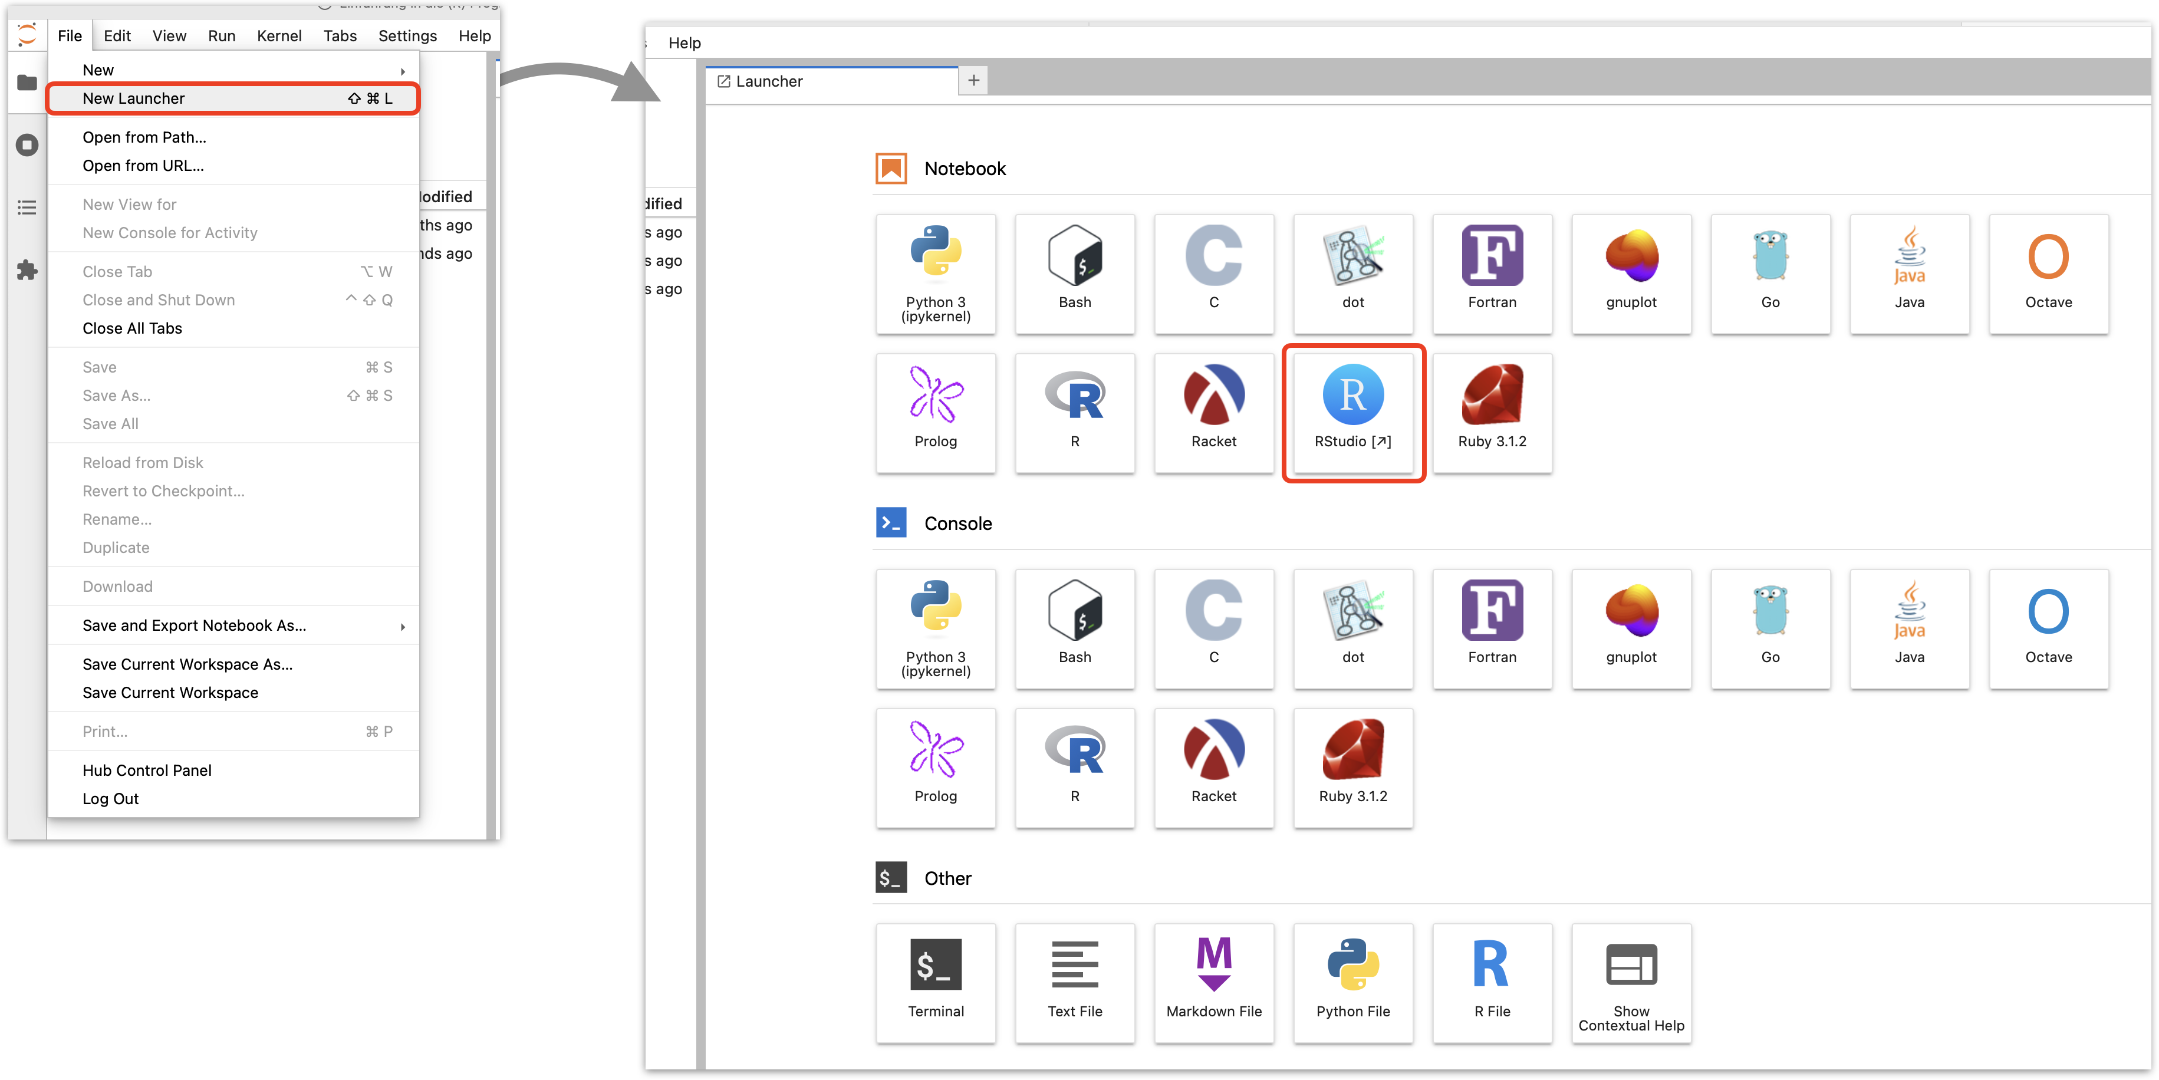This screenshot has height=1080, width=2159.
Task: Open table of contents sidebar icon
Action: tap(27, 207)
